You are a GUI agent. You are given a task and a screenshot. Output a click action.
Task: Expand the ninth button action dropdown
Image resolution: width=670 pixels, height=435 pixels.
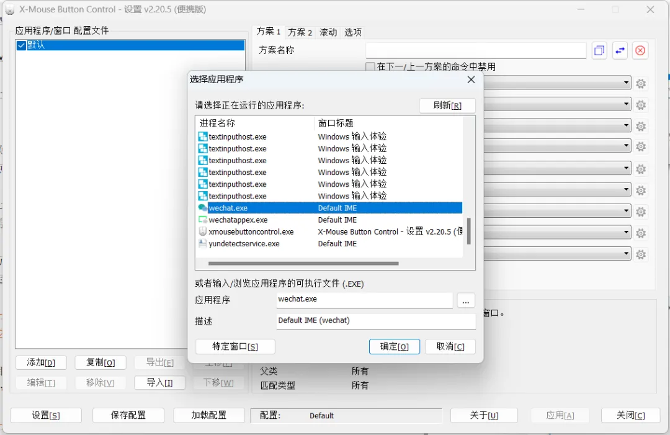pos(626,253)
